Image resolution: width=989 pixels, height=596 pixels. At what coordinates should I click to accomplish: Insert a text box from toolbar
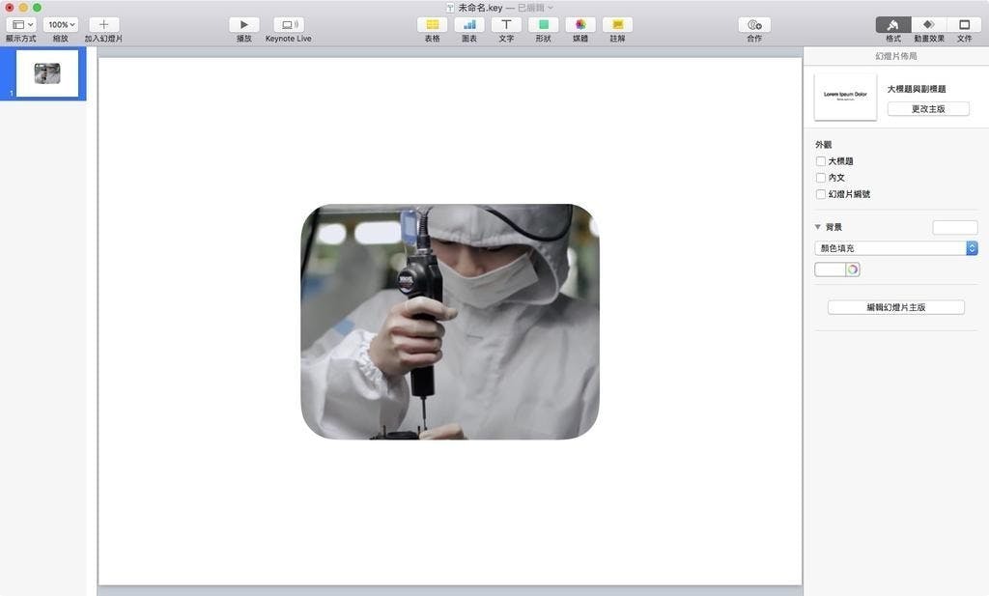click(x=506, y=24)
